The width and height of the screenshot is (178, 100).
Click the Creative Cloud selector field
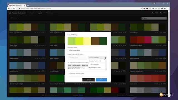pos(77,57)
